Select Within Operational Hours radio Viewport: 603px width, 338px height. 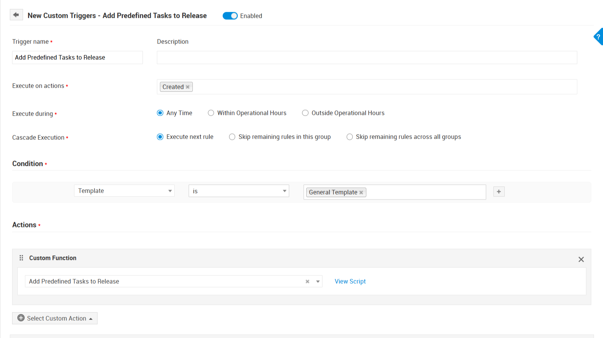pyautogui.click(x=211, y=113)
